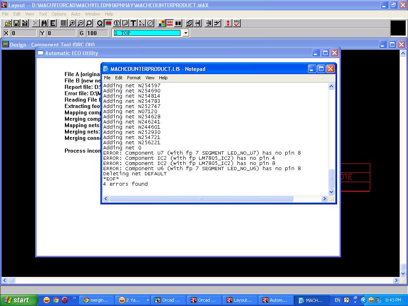Click Design window's horizontal scroll left arrow
This screenshot has height=306, width=408.
[x=5, y=280]
